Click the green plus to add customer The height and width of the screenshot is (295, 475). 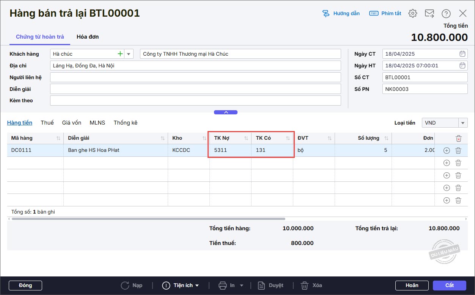[120, 54]
